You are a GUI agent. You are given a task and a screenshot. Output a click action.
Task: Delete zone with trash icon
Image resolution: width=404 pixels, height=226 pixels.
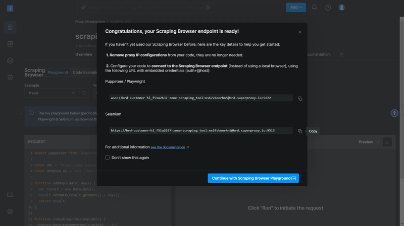click(x=342, y=54)
